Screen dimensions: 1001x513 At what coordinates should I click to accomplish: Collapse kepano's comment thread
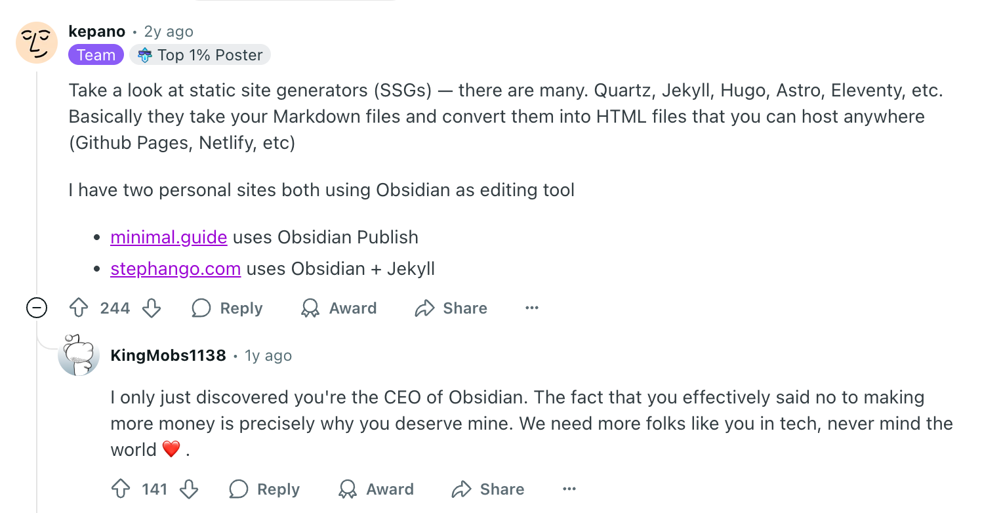pyautogui.click(x=37, y=308)
